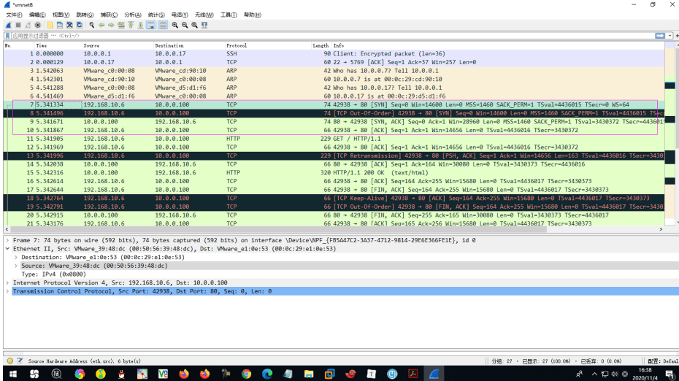Image resolution: width=679 pixels, height=381 pixels.
Task: Expand the Ethernet Source VMware_39:48:dc field
Action: 16,266
